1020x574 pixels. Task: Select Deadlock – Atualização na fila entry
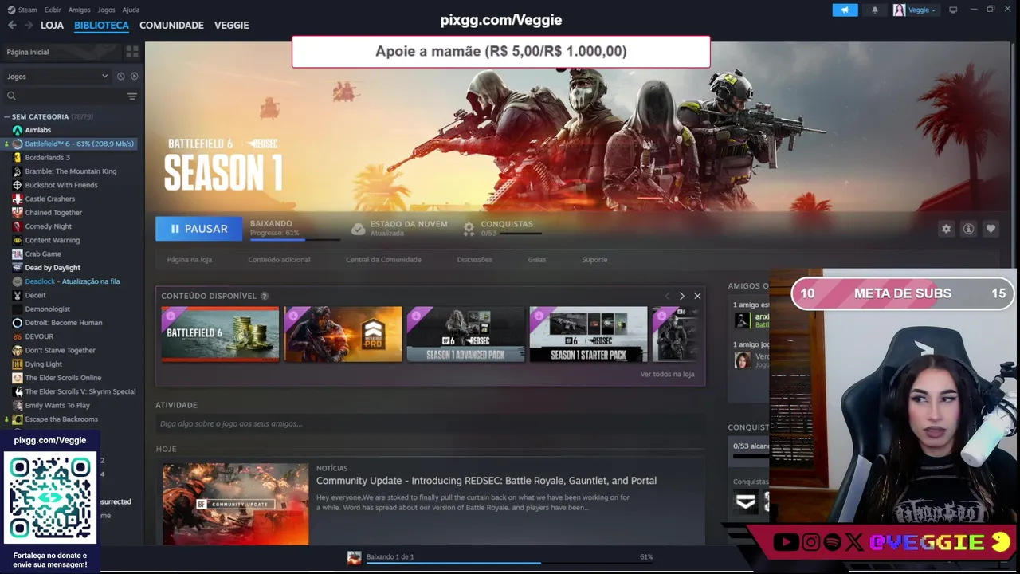coord(73,281)
